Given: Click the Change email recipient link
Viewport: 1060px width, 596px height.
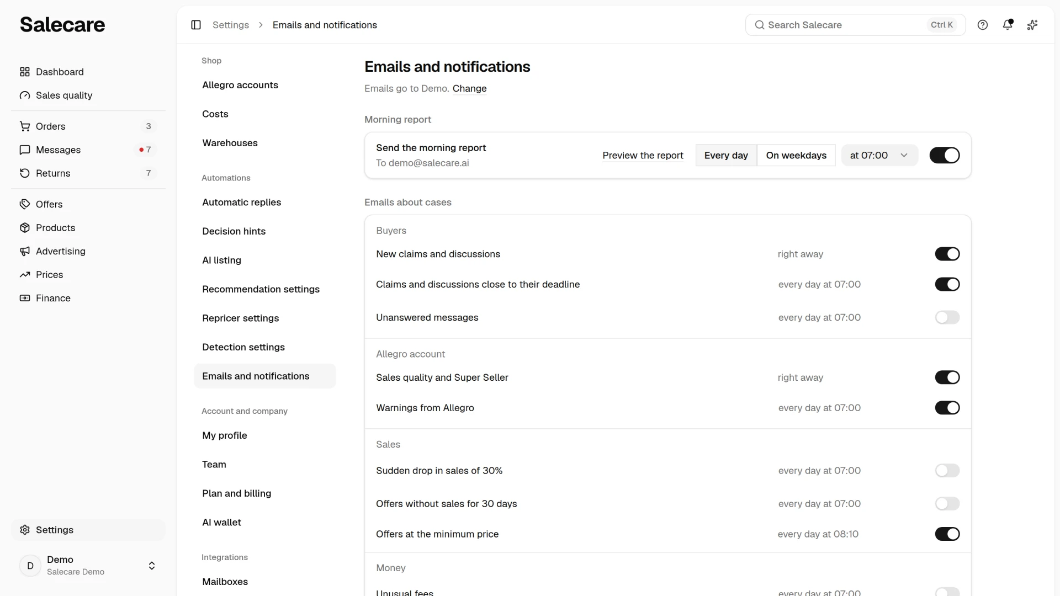Looking at the screenshot, I should pos(469,88).
